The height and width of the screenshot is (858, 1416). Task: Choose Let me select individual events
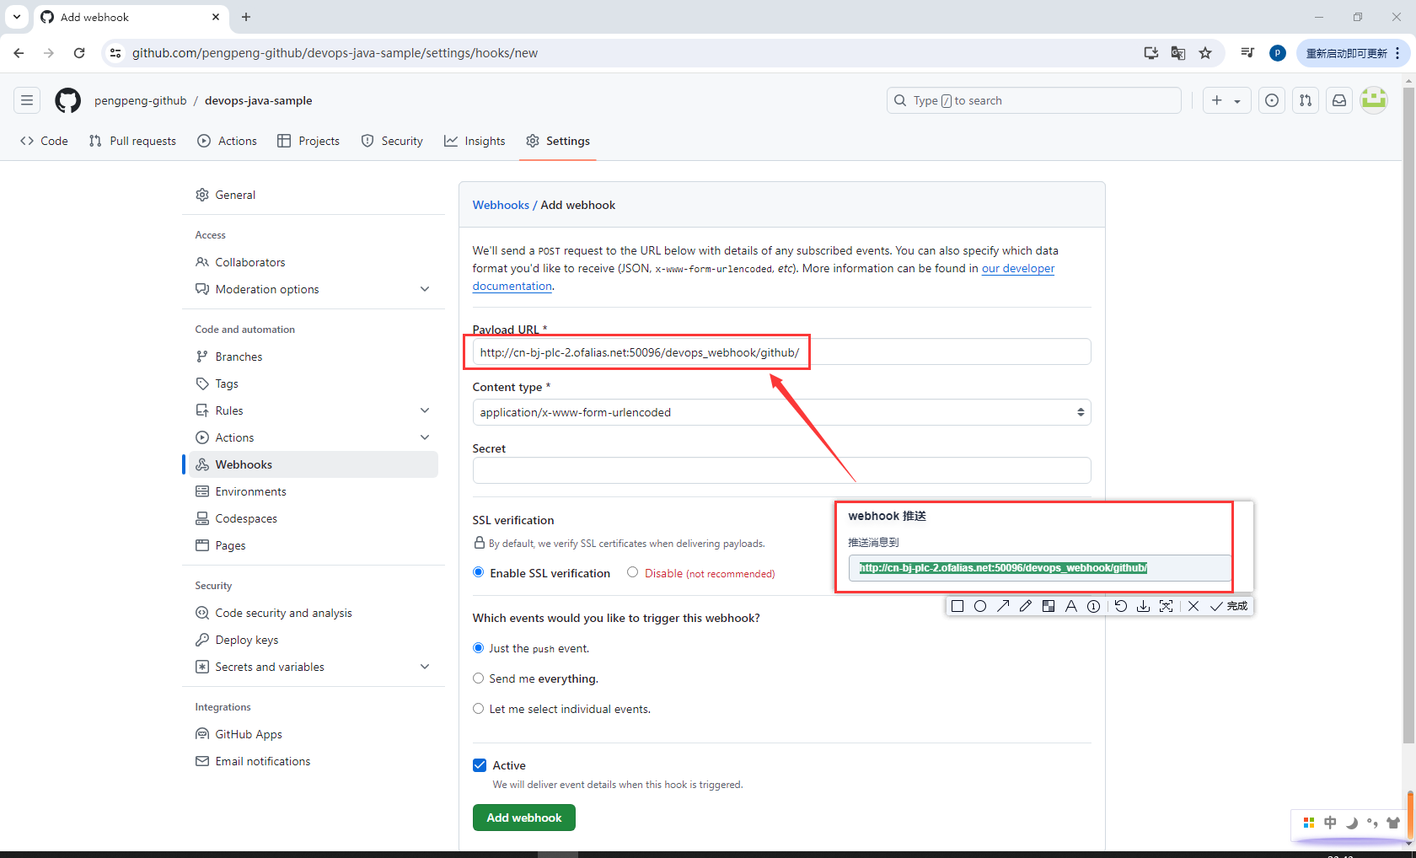(x=479, y=709)
